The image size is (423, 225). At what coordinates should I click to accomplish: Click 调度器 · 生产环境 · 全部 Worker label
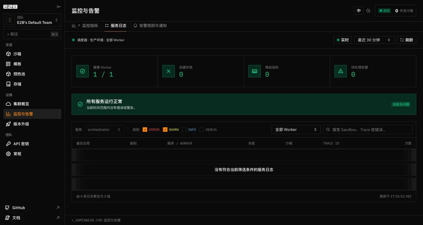pos(101,40)
